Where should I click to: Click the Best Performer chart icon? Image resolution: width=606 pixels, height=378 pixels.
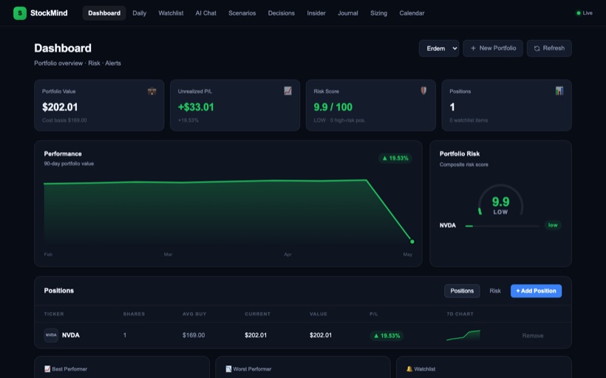47,368
